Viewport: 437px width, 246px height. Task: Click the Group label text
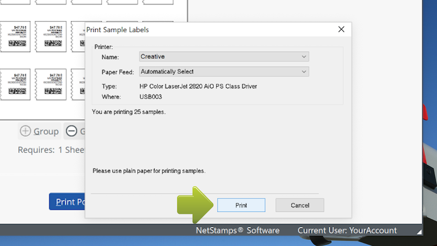coord(46,132)
